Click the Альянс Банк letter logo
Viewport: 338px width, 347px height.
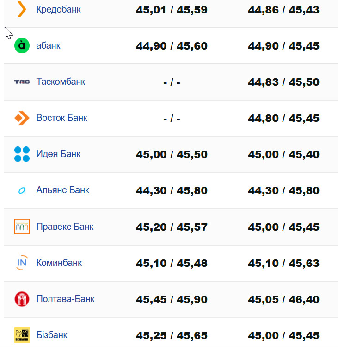pos(22,190)
